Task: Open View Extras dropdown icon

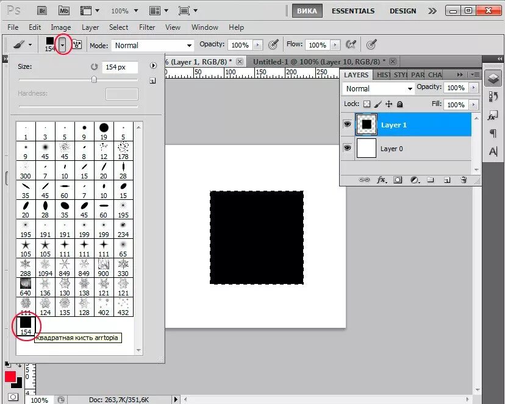Action: coord(90,10)
